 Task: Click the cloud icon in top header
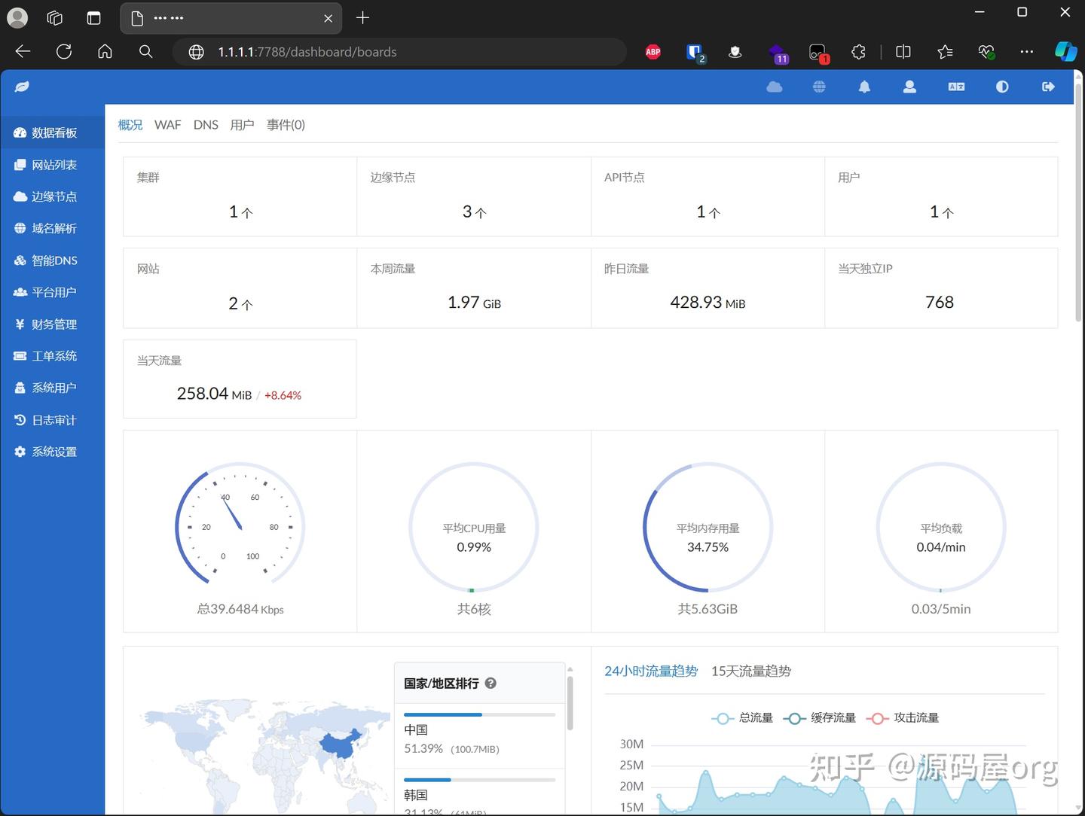pyautogui.click(x=774, y=87)
